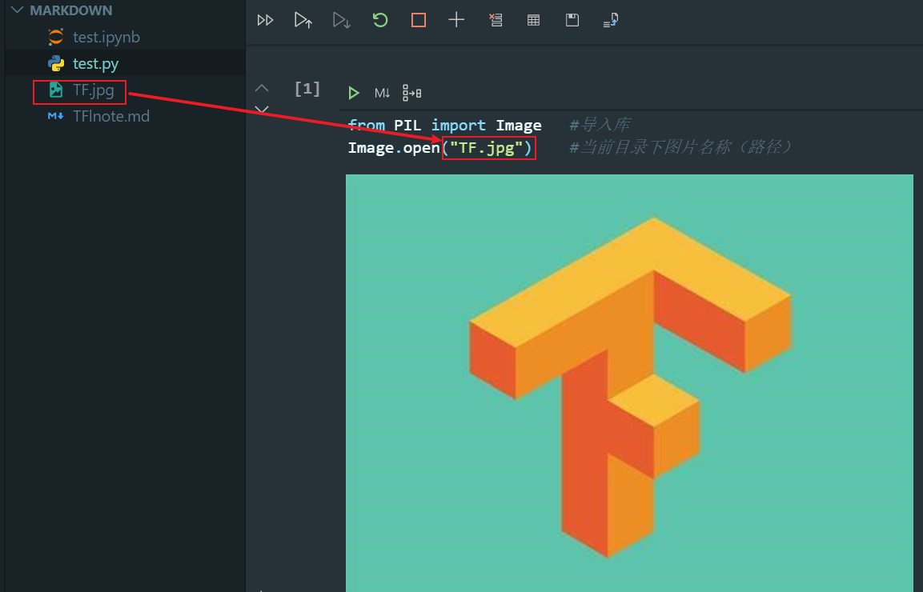Open TFlnote.md in the explorer
The height and width of the screenshot is (592, 923).
tap(125, 117)
